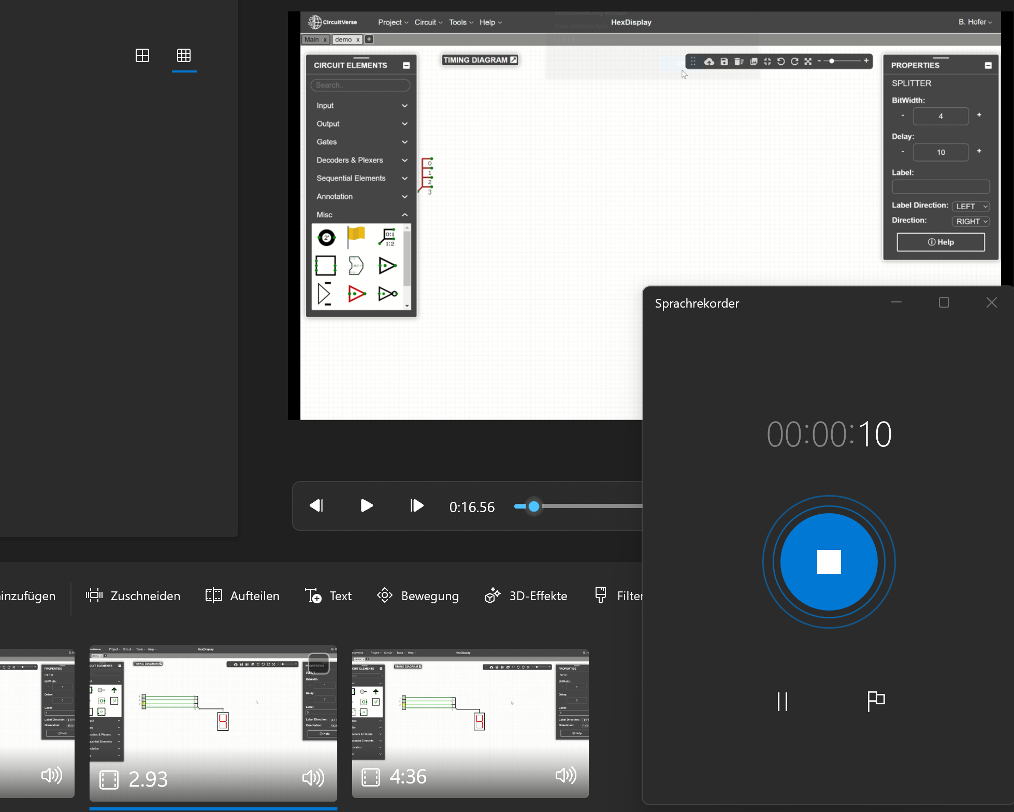Stop the Sprachrekorder recording

point(829,562)
